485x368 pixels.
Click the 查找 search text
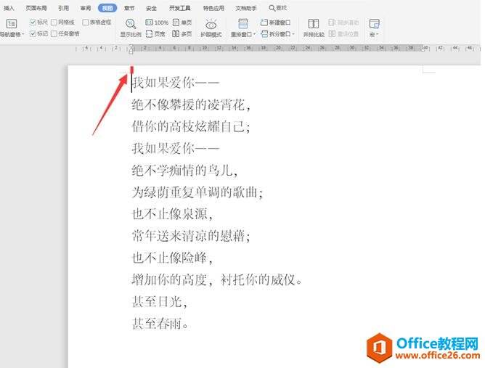281,8
